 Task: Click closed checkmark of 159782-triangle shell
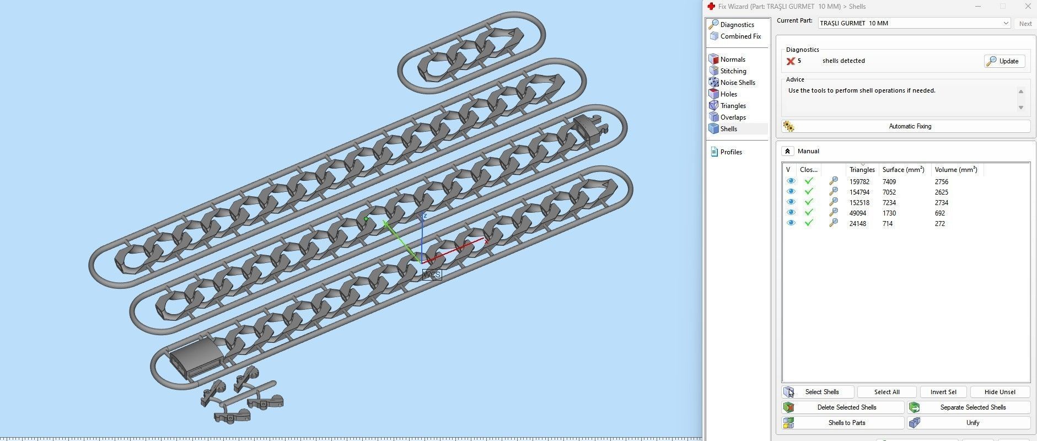808,181
